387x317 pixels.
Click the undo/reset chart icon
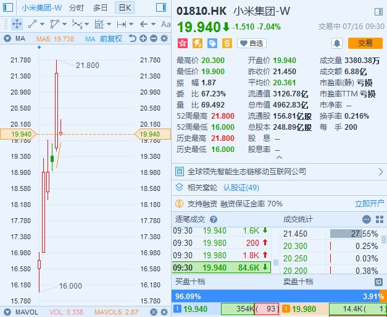click(132, 38)
